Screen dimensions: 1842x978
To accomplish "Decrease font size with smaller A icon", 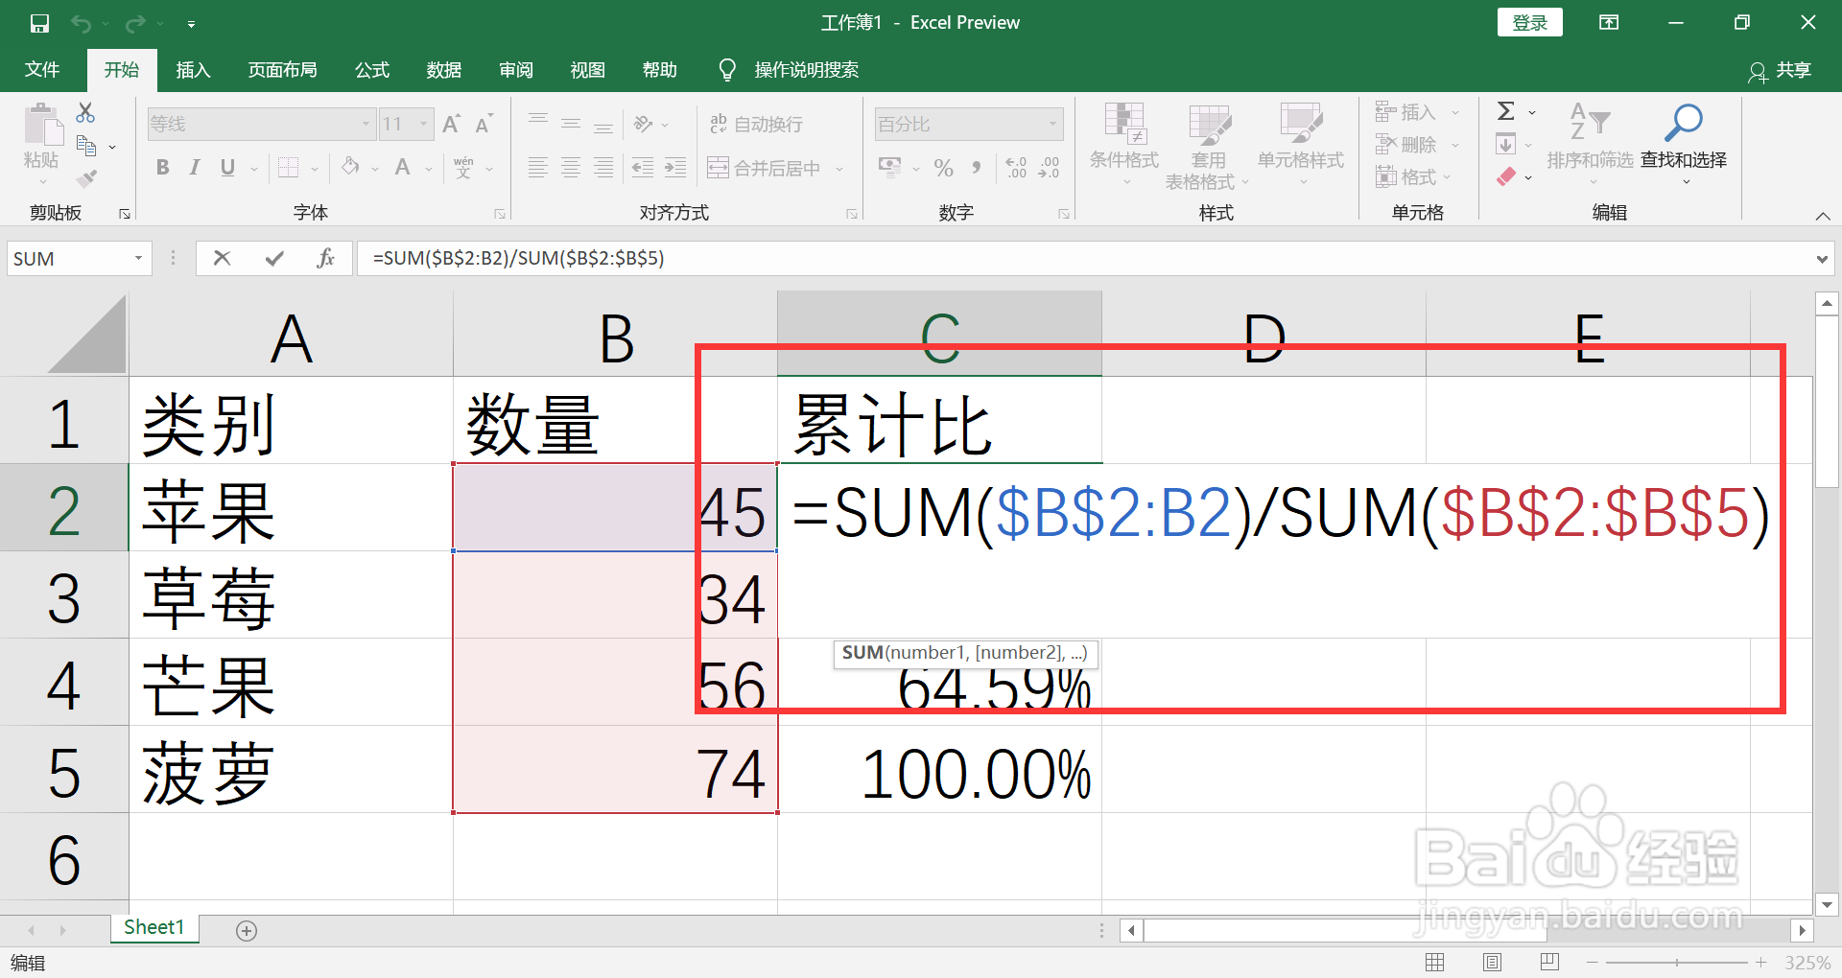I will coord(484,124).
